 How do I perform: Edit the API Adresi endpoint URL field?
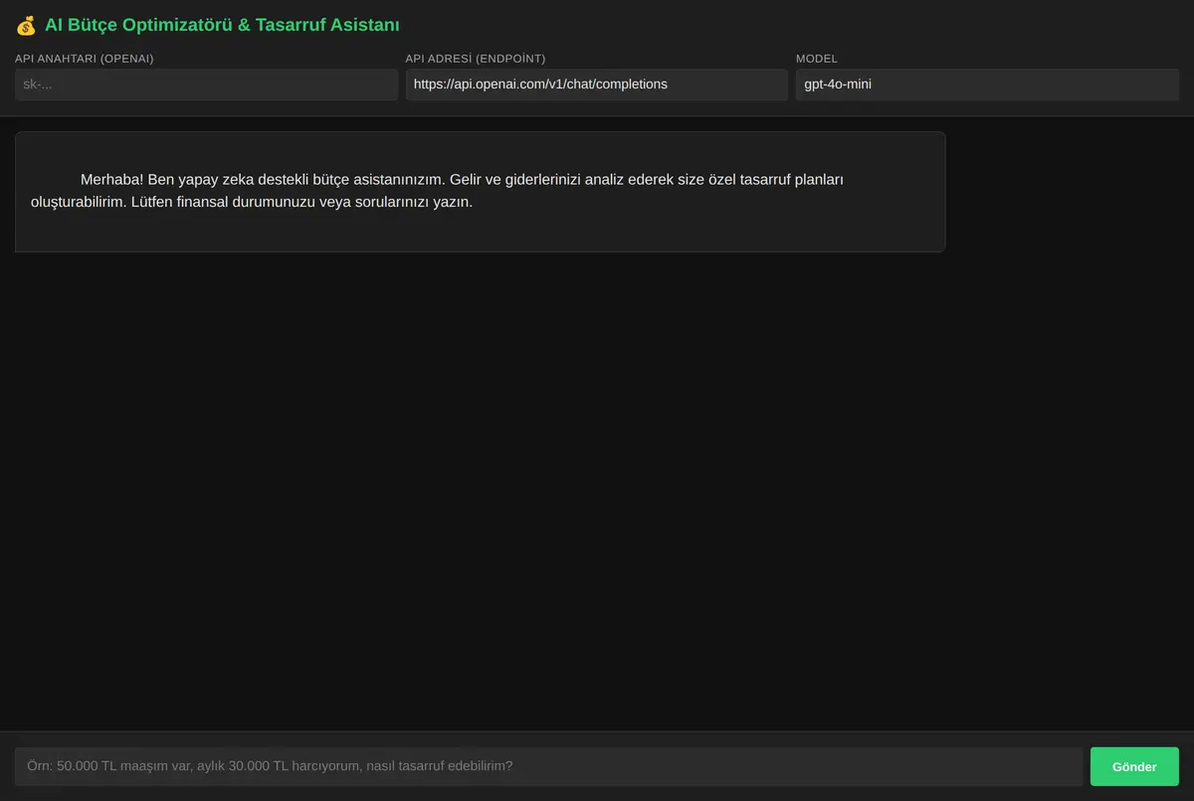[x=597, y=84]
